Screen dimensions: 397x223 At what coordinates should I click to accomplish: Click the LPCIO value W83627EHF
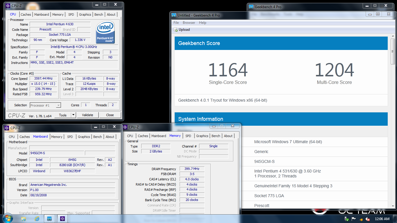tap(72, 171)
